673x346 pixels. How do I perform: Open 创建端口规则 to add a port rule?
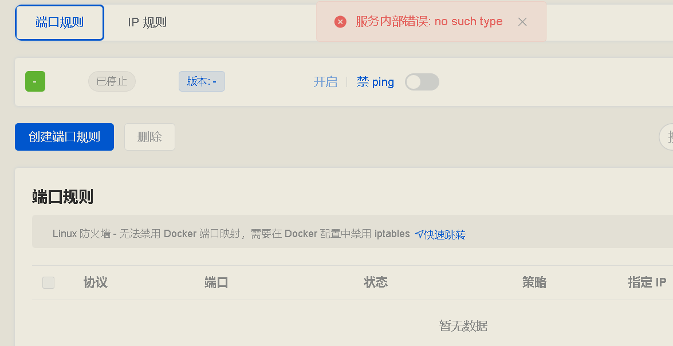64,137
